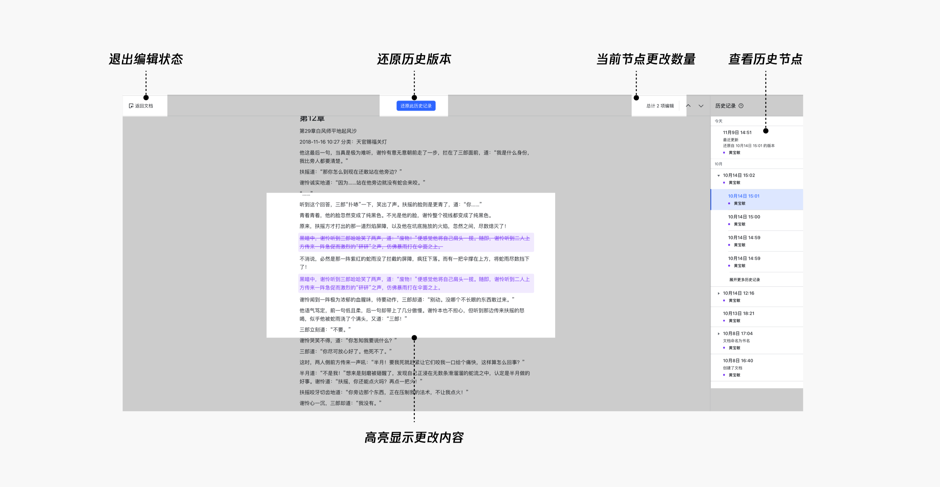940x487 pixels.
Task: Expand the 10月14日 12:16 history group
Action: [x=719, y=294]
